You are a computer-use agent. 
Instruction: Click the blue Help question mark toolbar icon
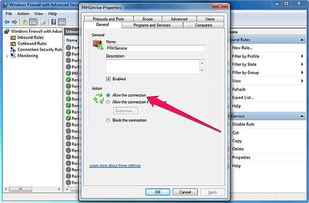pos(53,22)
